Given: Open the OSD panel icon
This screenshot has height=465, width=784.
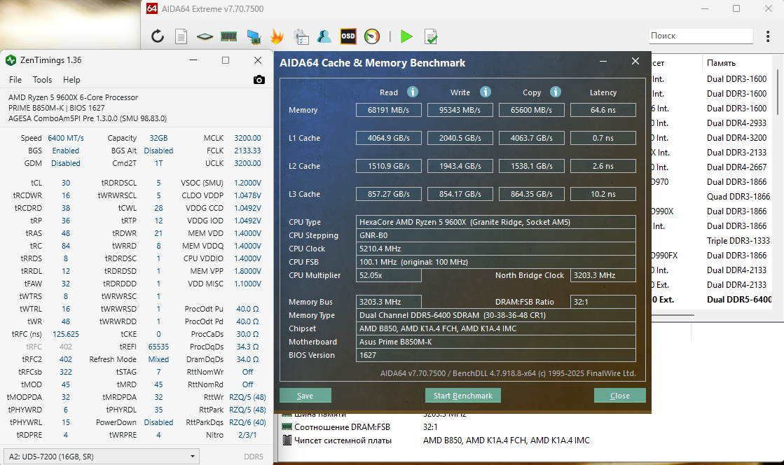Looking at the screenshot, I should (348, 36).
